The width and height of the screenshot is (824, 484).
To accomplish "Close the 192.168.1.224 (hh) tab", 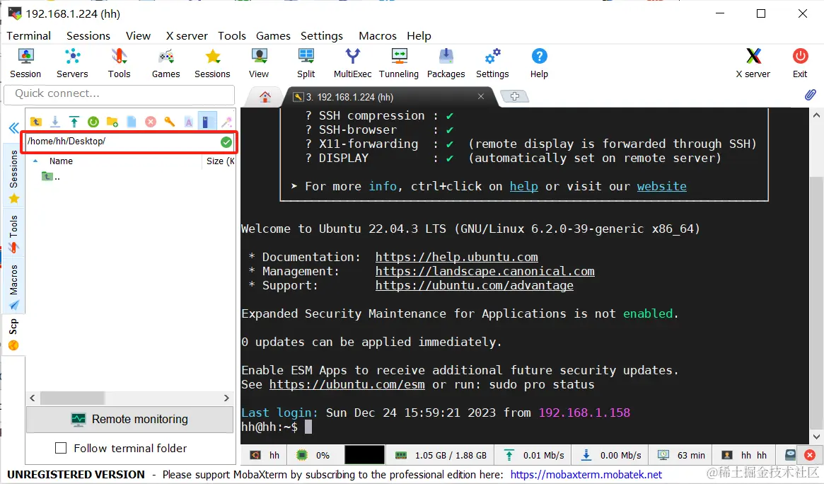I will point(480,96).
